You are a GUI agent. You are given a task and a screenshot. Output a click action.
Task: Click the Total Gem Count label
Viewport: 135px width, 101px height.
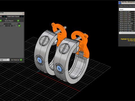(13, 17)
